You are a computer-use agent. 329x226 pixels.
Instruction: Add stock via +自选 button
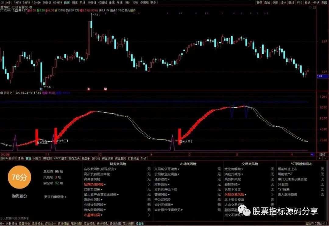pos(316,2)
